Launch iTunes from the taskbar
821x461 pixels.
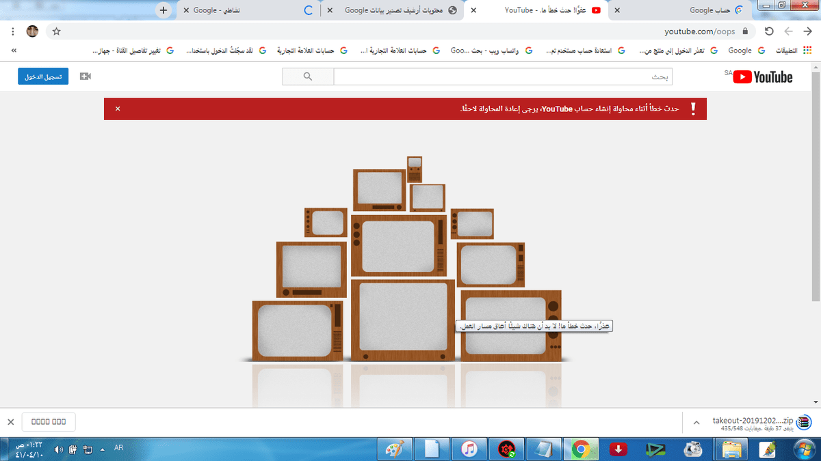pos(469,449)
